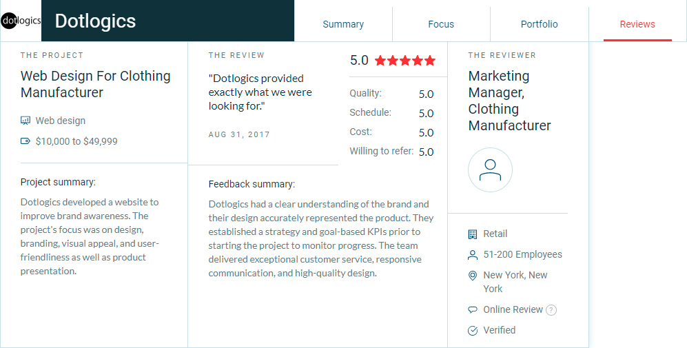Screen dimensions: 687x348
Task: Click THE REVIEWER section label
Action: (502, 55)
